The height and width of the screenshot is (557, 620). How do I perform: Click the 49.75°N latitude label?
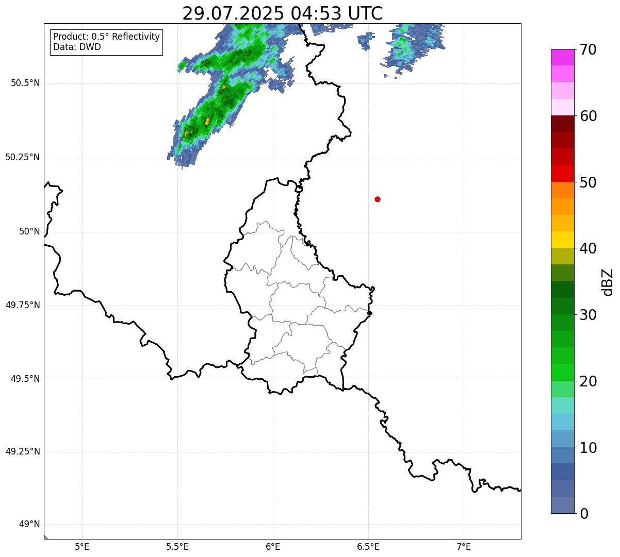pyautogui.click(x=23, y=305)
